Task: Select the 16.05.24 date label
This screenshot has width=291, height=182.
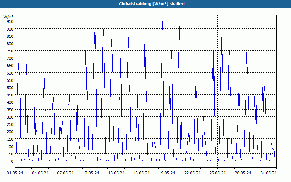Action: (141, 173)
